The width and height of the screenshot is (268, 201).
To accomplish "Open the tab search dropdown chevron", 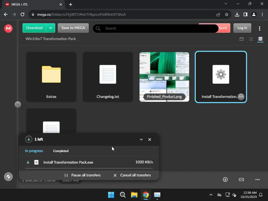I will coord(226,4).
